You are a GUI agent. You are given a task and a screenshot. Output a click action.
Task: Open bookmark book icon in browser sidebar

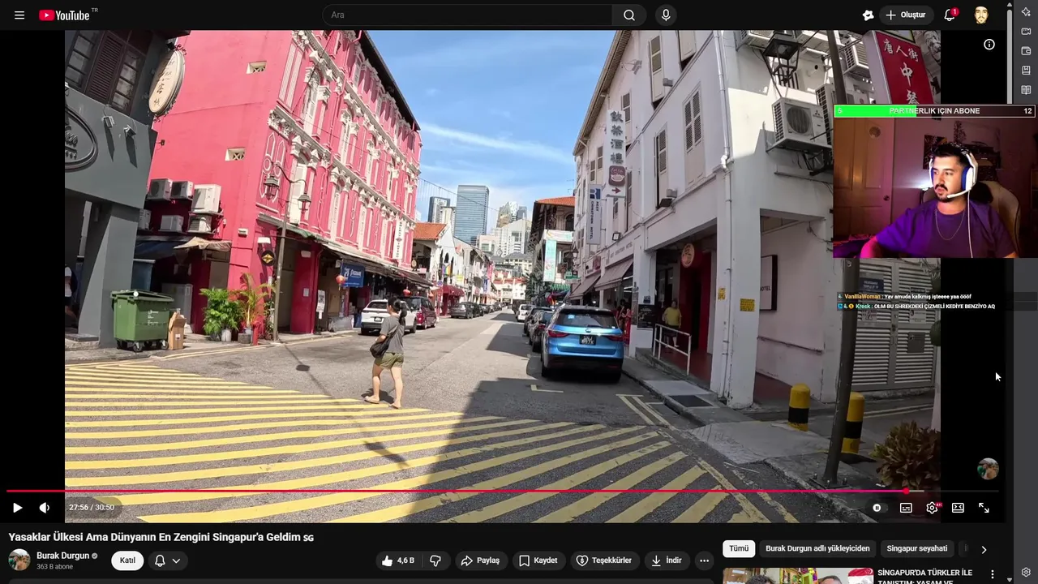coord(1027,71)
